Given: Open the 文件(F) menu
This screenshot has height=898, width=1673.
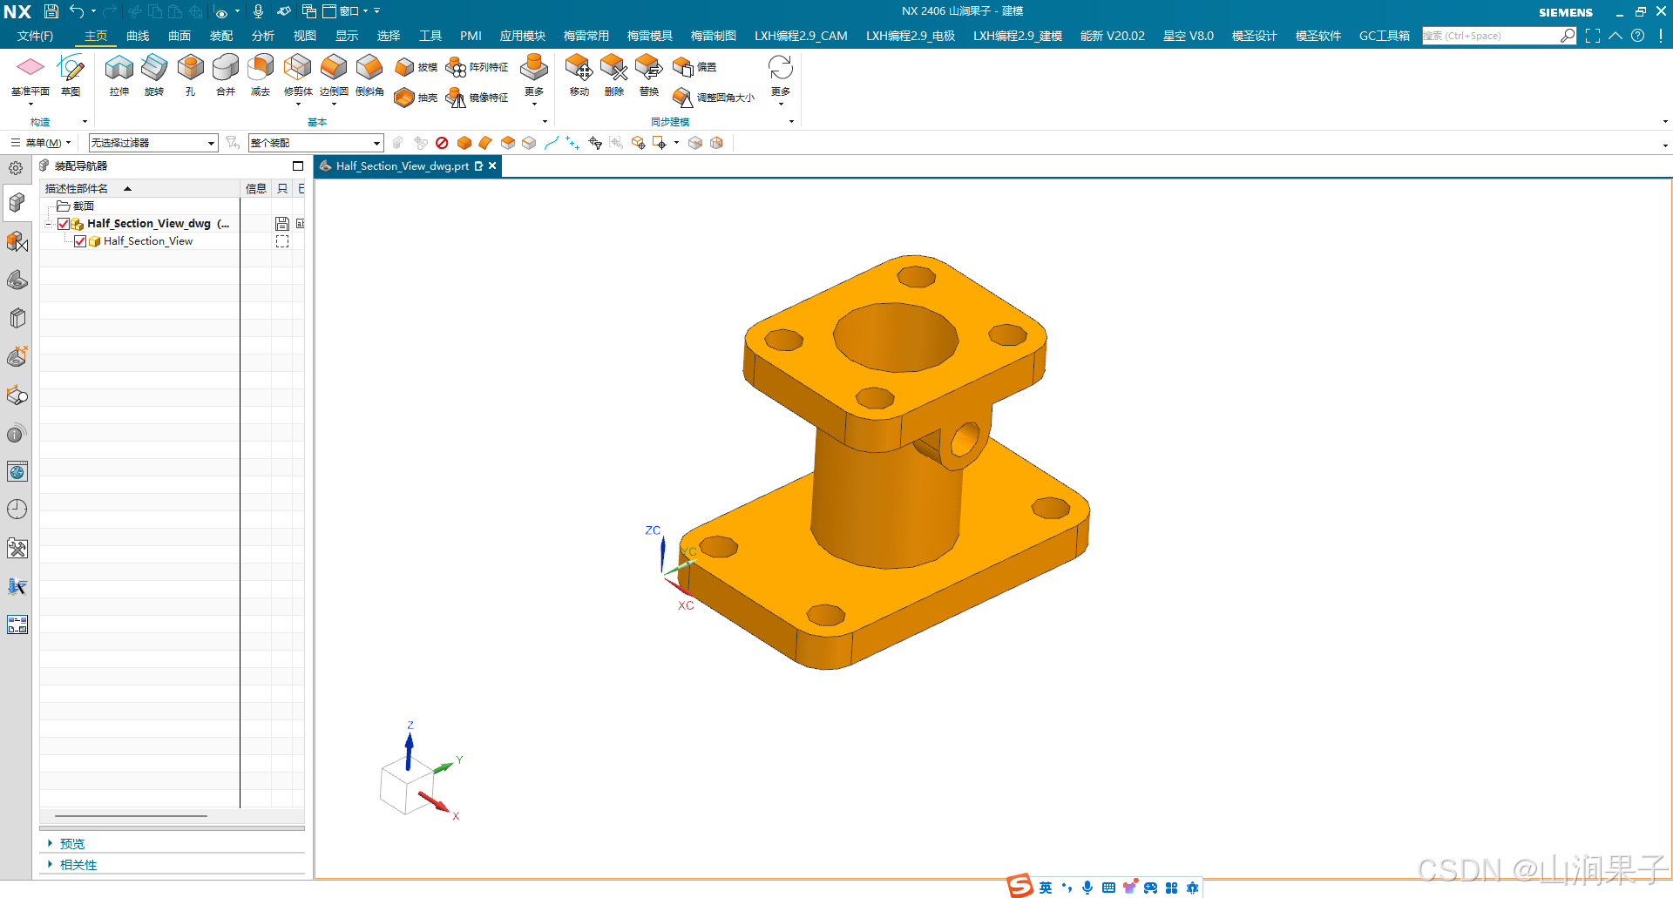Looking at the screenshot, I should coord(35,36).
